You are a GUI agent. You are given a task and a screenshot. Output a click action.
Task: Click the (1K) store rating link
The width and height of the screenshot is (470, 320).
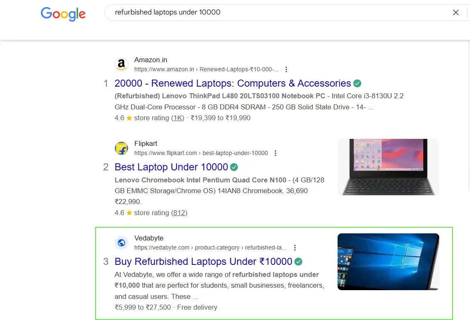178,118
